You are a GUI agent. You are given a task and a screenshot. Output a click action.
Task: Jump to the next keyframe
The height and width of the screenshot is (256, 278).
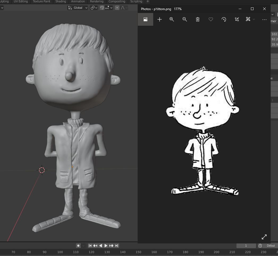[111, 246]
